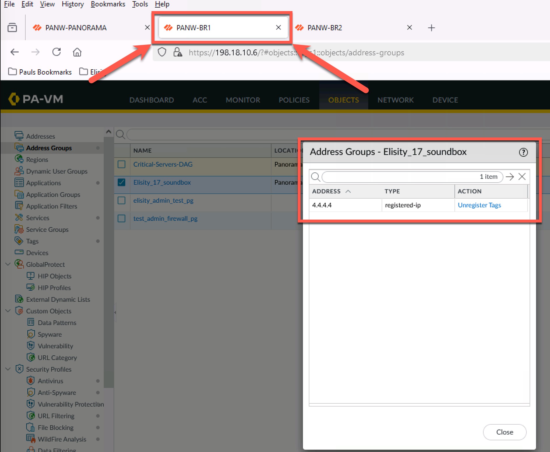
Task: Click the External Dynamic Lists icon
Action: coord(19,299)
